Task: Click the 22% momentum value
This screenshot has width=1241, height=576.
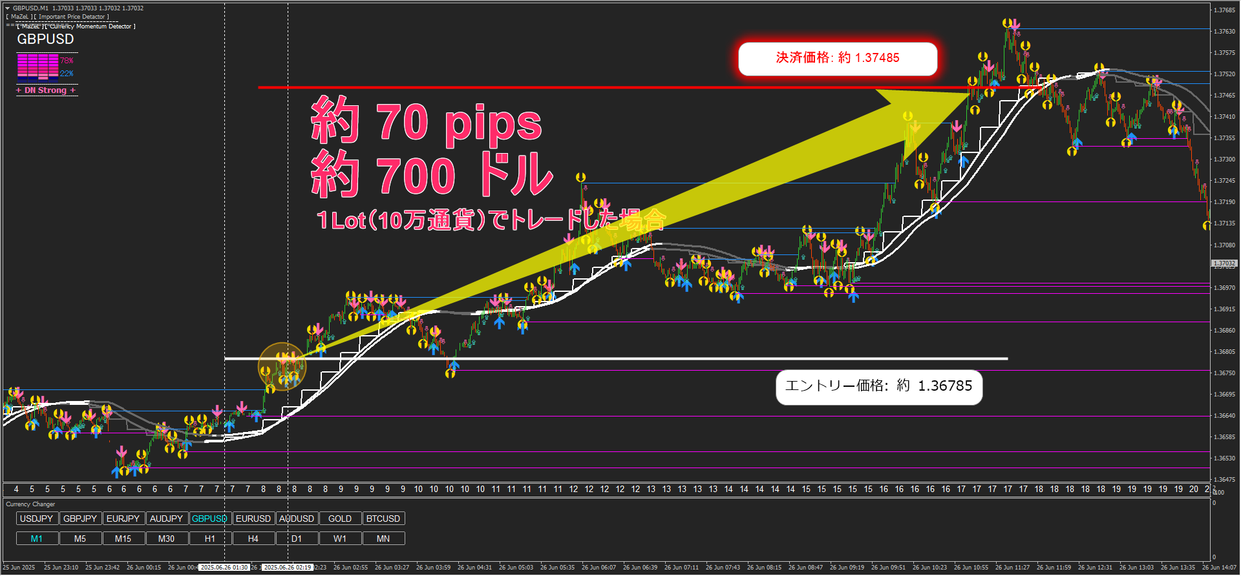Action: 67,74
